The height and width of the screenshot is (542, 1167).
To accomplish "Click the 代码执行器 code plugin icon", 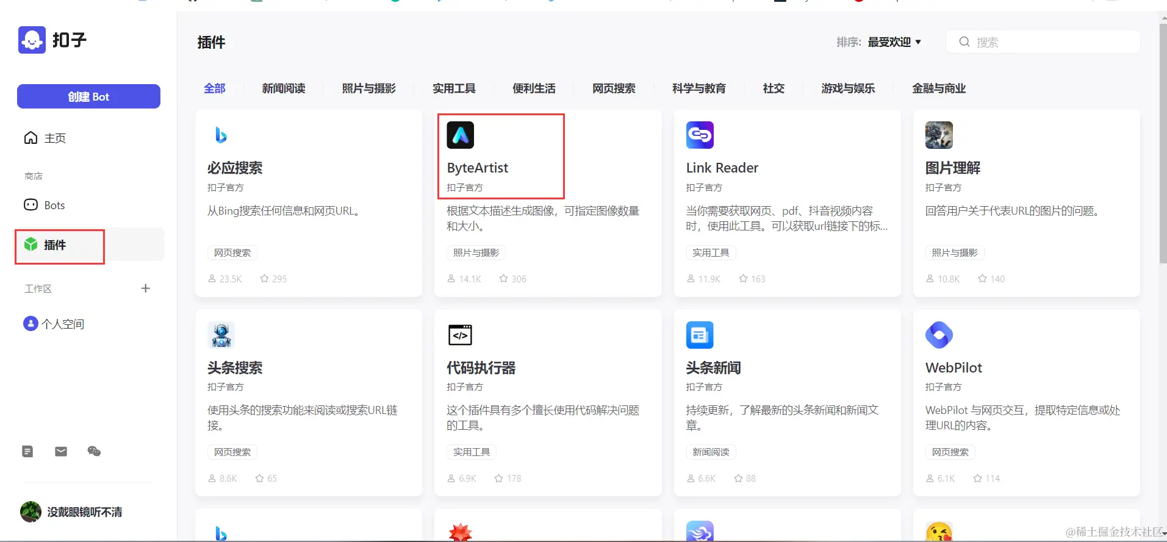I will 461,335.
